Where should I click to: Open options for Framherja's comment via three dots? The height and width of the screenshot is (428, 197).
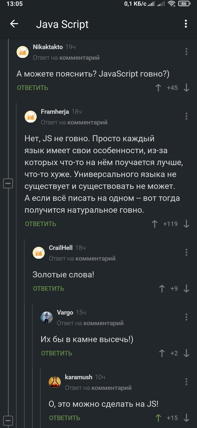[x=186, y=116]
